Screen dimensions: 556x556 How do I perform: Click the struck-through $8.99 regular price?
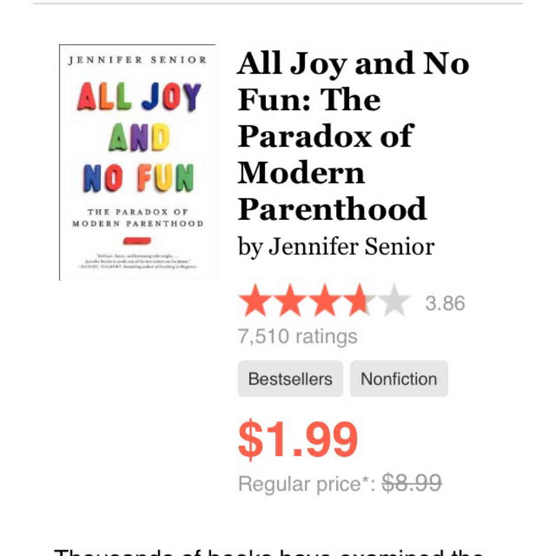click(411, 483)
